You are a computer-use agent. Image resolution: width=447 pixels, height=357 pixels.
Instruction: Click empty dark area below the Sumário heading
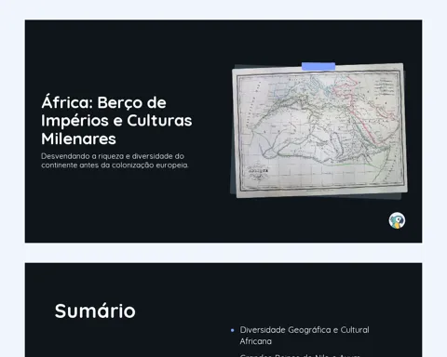124,341
